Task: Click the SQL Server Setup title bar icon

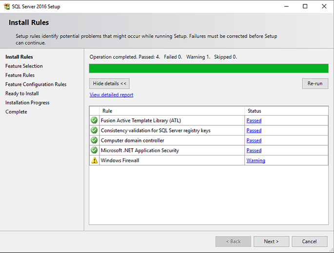Action: click(6, 6)
